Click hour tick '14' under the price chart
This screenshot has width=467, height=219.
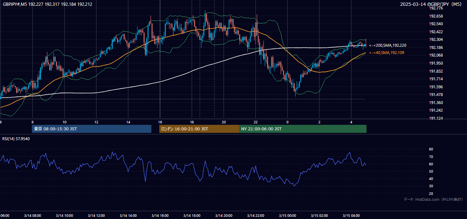pyautogui.click(x=128, y=122)
